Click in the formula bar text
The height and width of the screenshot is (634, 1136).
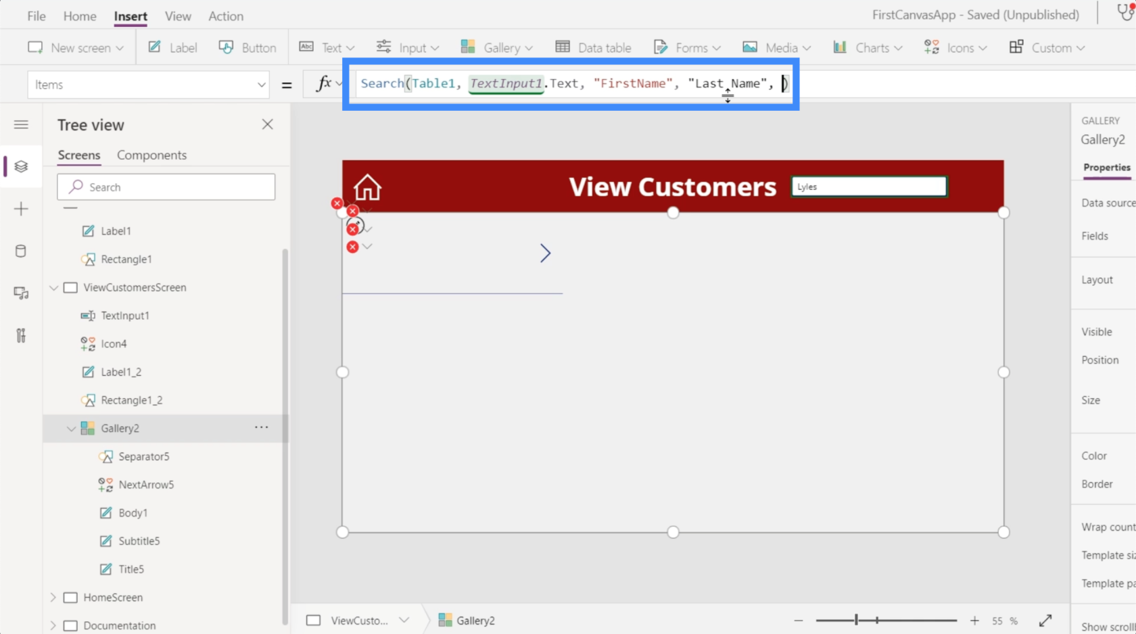click(x=573, y=84)
